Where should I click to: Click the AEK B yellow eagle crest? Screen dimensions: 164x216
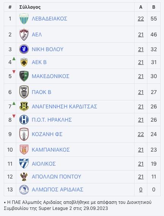[x=24, y=62]
